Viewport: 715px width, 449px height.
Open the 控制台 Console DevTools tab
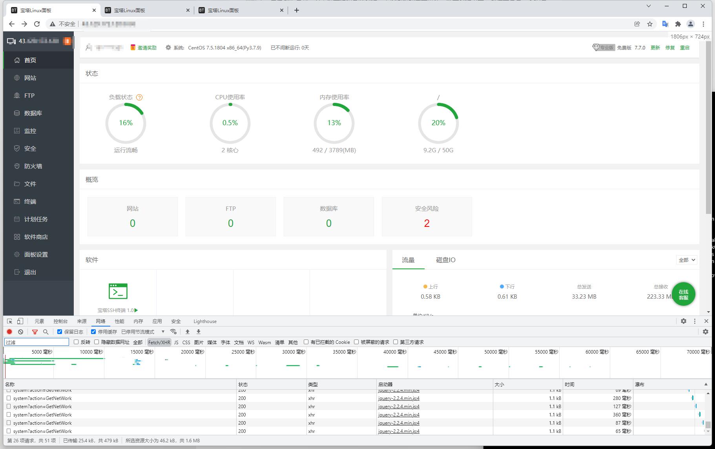click(x=60, y=321)
